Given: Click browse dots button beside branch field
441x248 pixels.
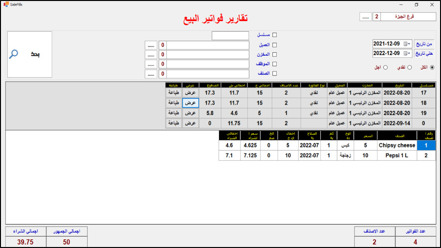Looking at the screenshot, I should coord(365,17).
